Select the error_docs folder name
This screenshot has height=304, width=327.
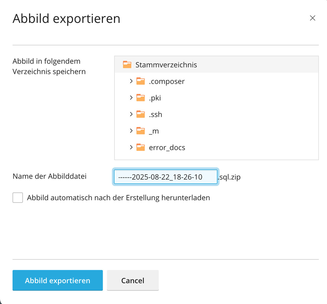[x=167, y=148]
